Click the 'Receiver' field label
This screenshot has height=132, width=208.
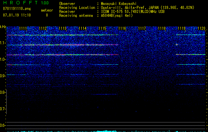pyautogui.click(x=67, y=12)
